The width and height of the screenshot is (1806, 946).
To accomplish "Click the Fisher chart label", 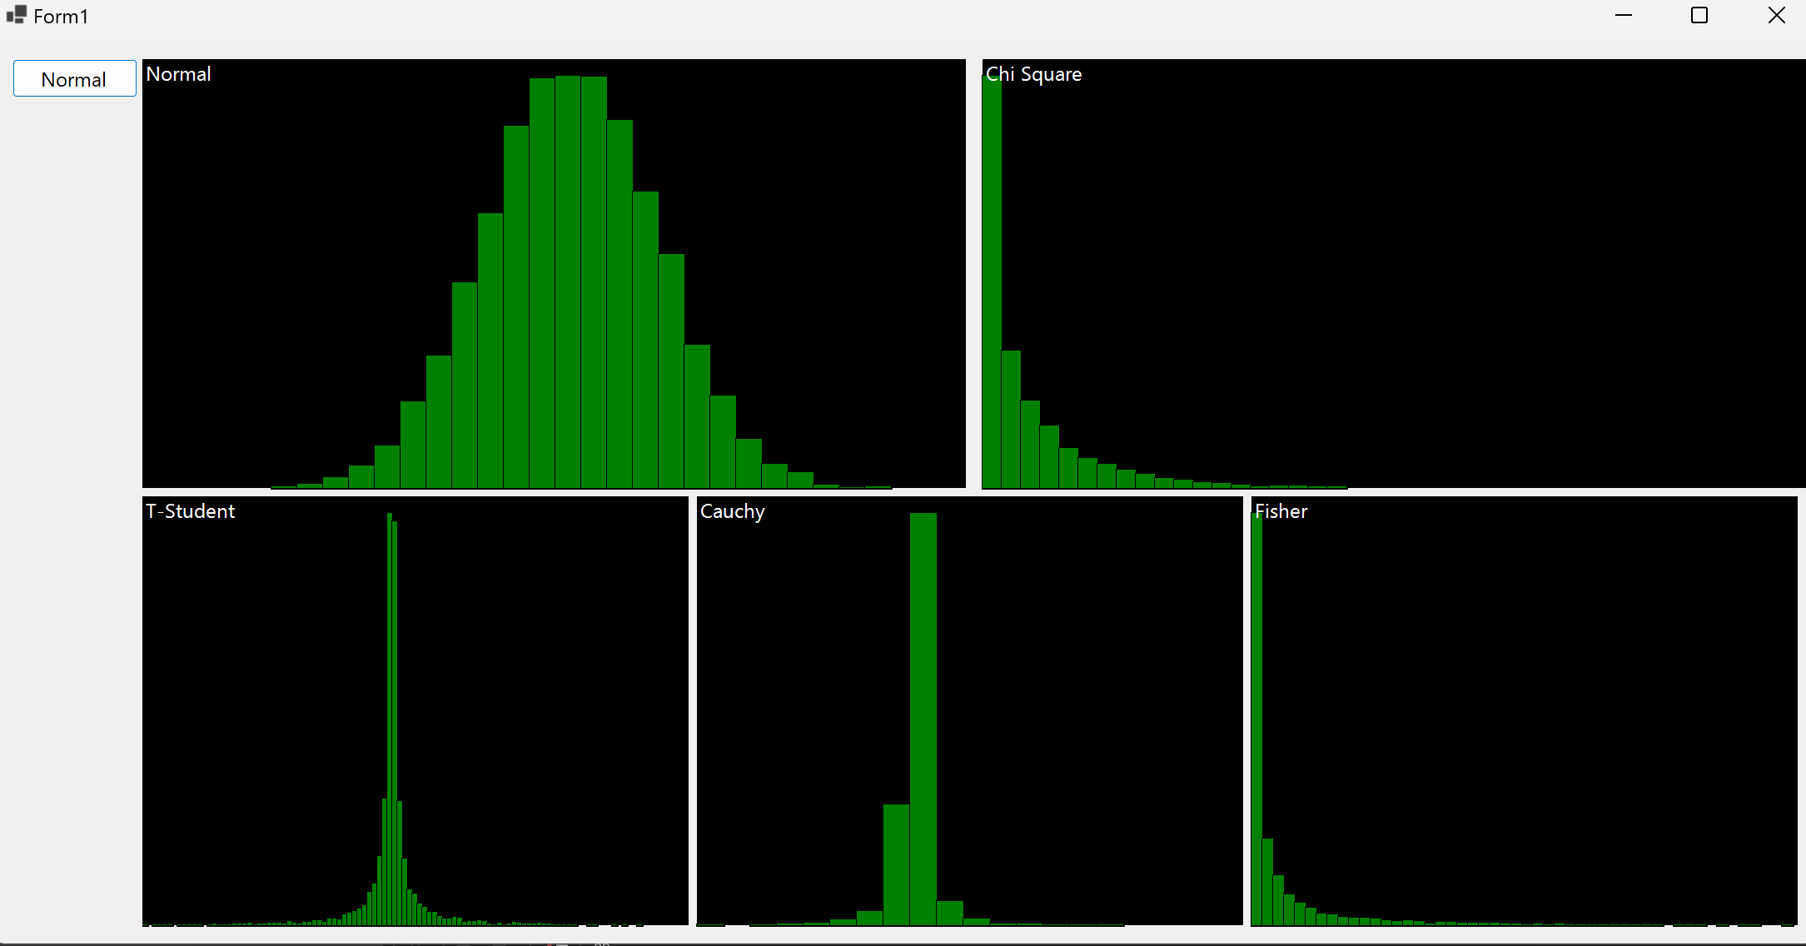I will 1281,511.
